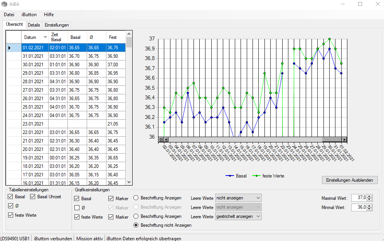Screen dimensions: 384x241
Task: Click the Fest value 21,05
Action: tap(116, 124)
